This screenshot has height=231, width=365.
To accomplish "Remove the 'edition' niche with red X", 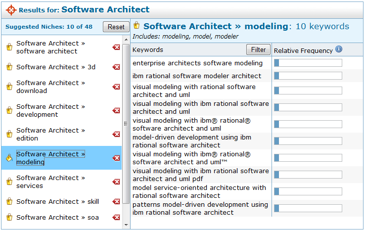I will point(116,135).
